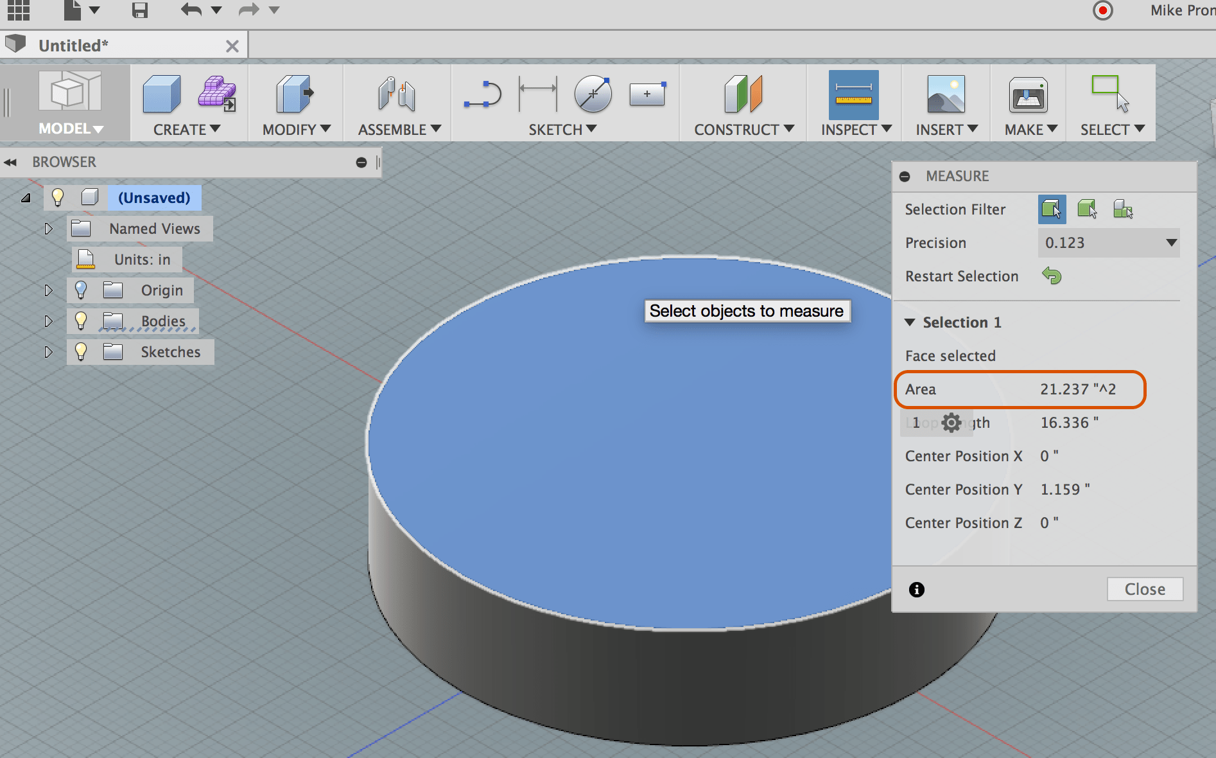This screenshot has height=758, width=1216.
Task: Save the design with the floppy icon
Action: [x=139, y=10]
